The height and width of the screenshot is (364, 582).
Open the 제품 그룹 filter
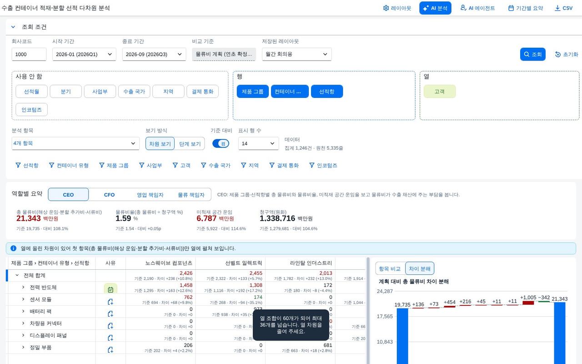pos(114,166)
